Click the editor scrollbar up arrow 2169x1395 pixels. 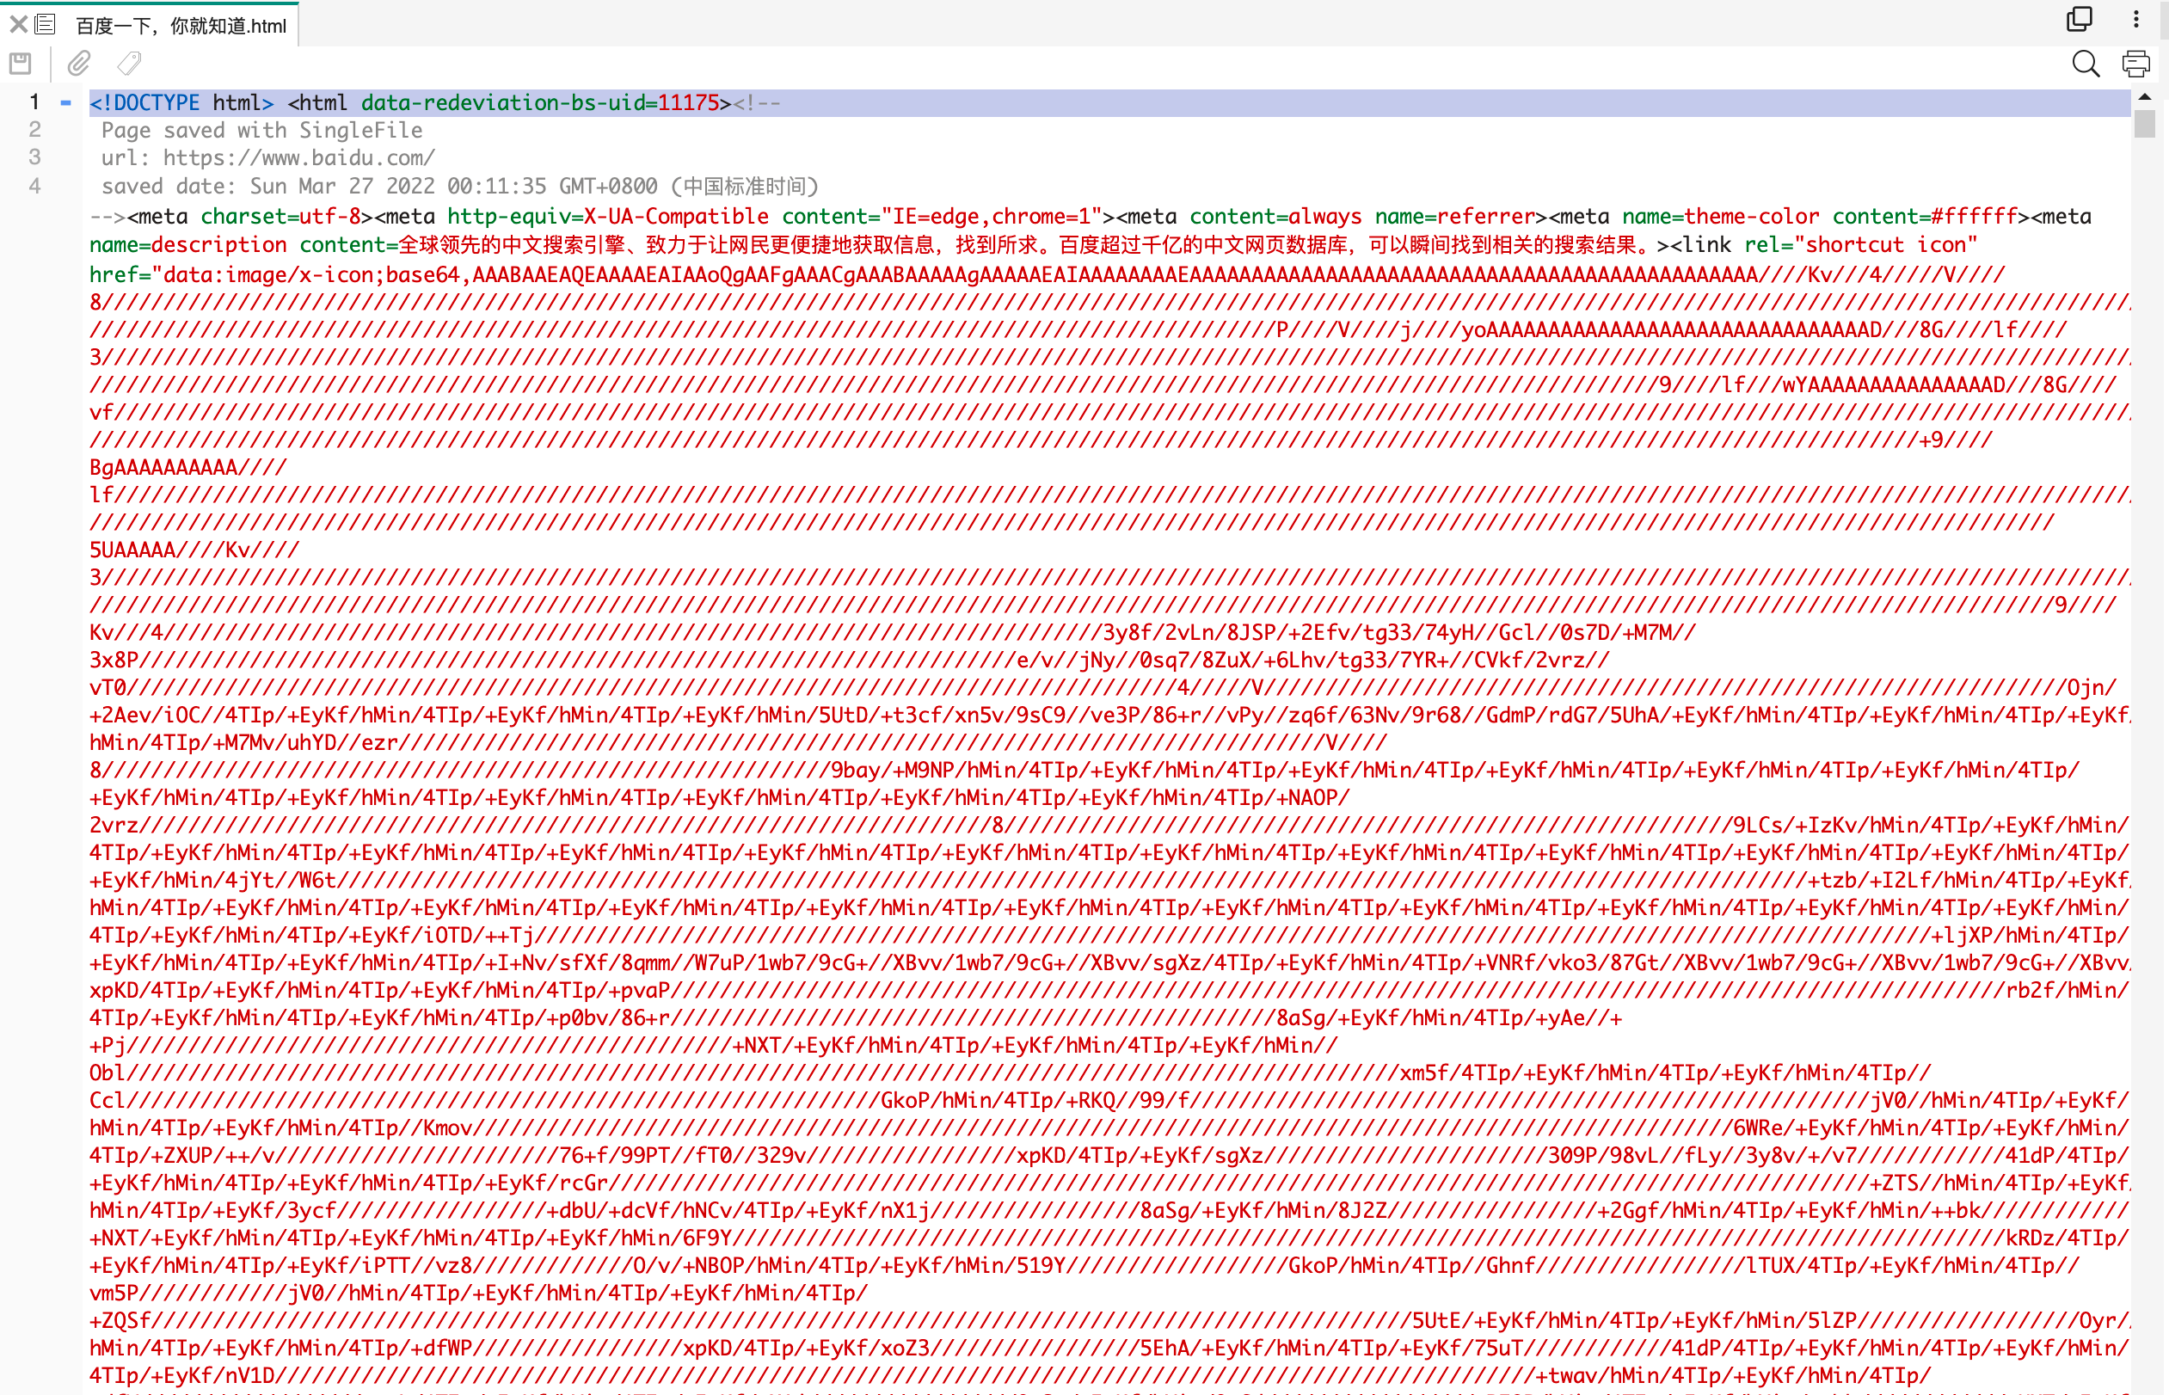click(x=2144, y=96)
